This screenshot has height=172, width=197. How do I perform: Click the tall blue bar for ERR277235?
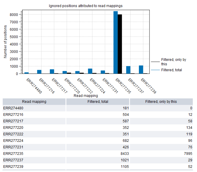pyautogui.click(x=116, y=43)
